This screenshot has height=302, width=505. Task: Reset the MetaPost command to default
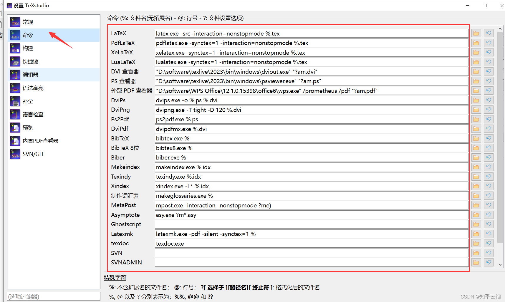pyautogui.click(x=489, y=205)
